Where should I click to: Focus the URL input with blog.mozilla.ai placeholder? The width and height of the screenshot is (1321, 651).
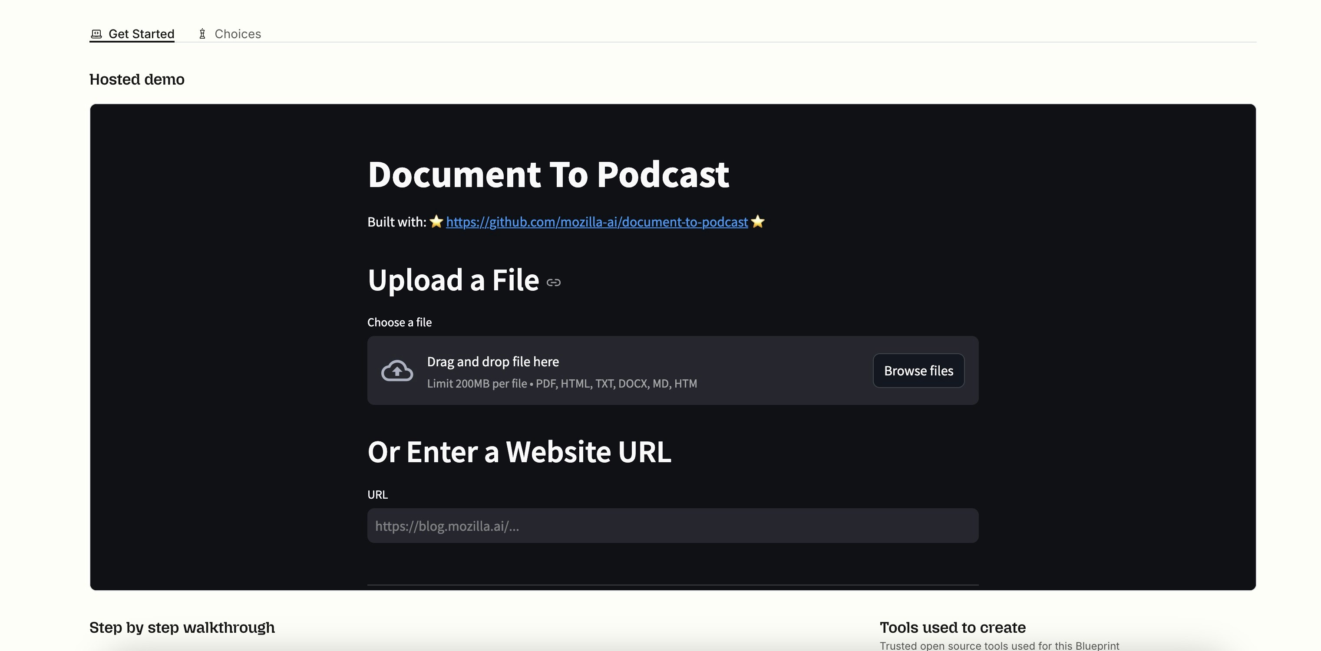(672, 526)
